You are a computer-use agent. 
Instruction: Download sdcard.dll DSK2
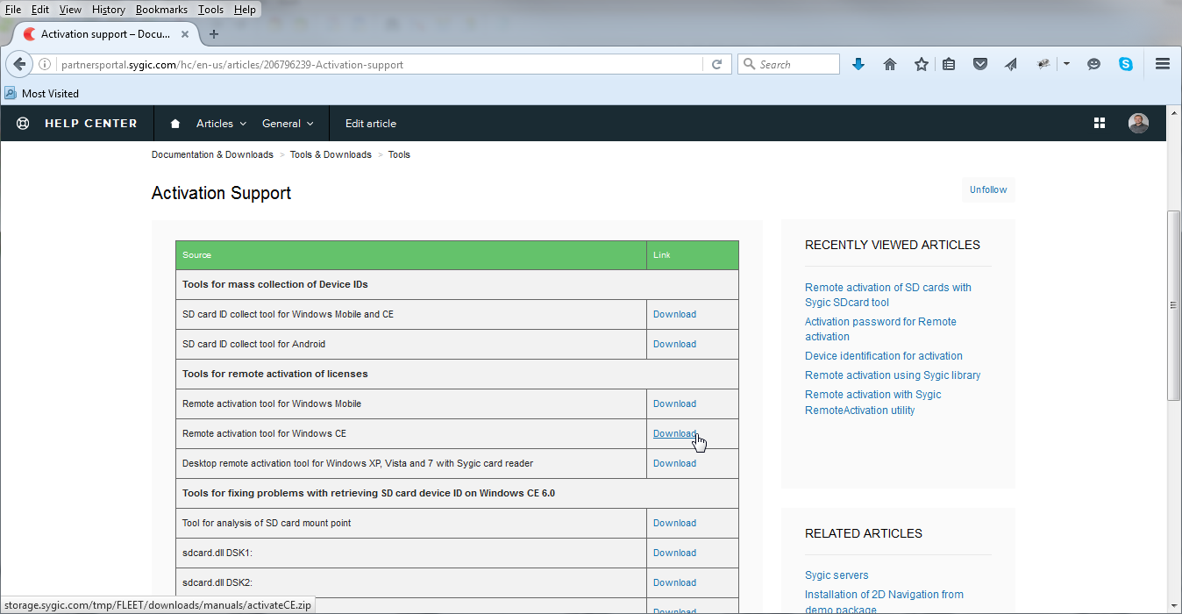[674, 582]
